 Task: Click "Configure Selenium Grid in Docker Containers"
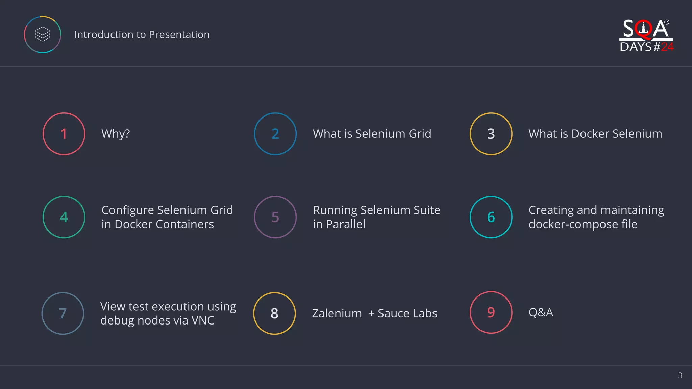point(167,217)
